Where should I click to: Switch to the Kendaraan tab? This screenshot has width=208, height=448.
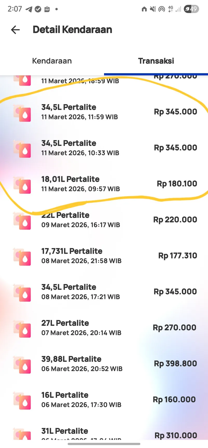tap(52, 61)
